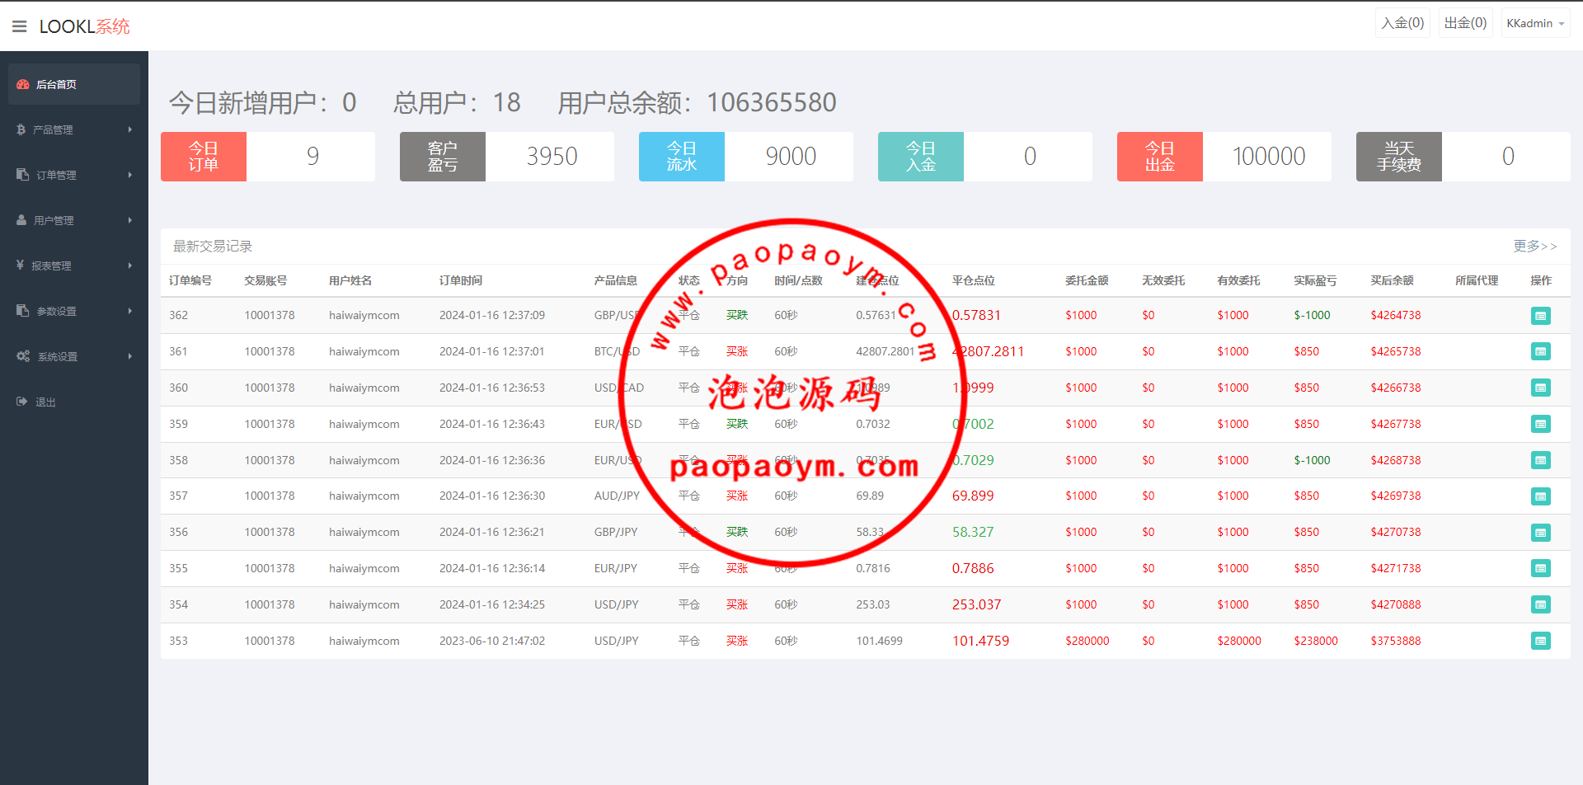Click the 今日流水 blue stat tile
1583x785 pixels.
click(682, 157)
